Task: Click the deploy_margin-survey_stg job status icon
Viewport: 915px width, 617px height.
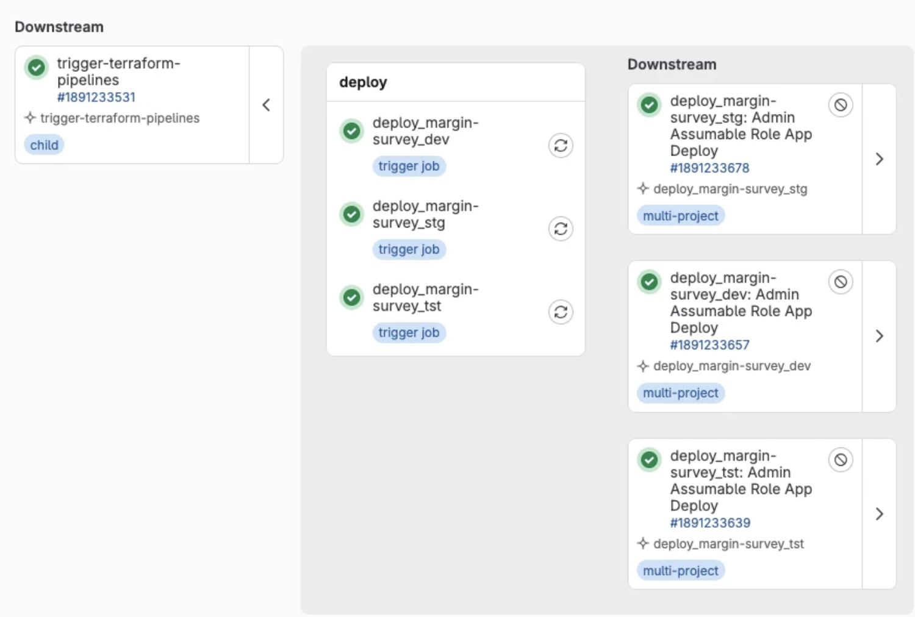Action: tap(352, 214)
